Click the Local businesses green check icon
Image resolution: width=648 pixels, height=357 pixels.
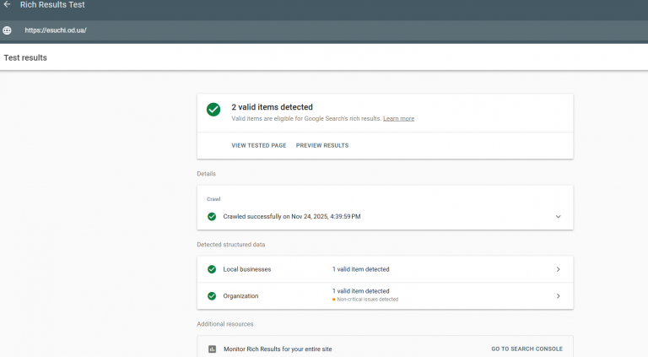[x=212, y=269]
